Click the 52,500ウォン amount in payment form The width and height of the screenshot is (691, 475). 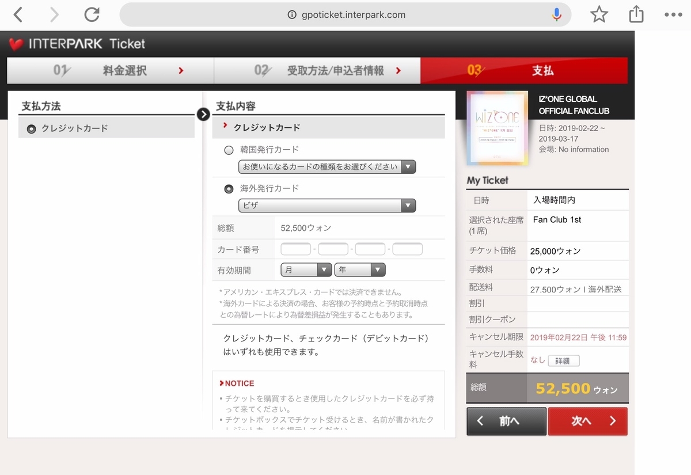coord(306,228)
